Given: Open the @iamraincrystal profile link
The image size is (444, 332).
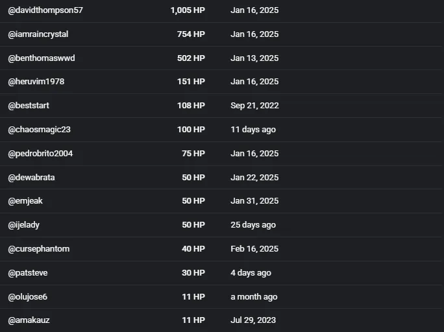Looking at the screenshot, I should [38, 34].
